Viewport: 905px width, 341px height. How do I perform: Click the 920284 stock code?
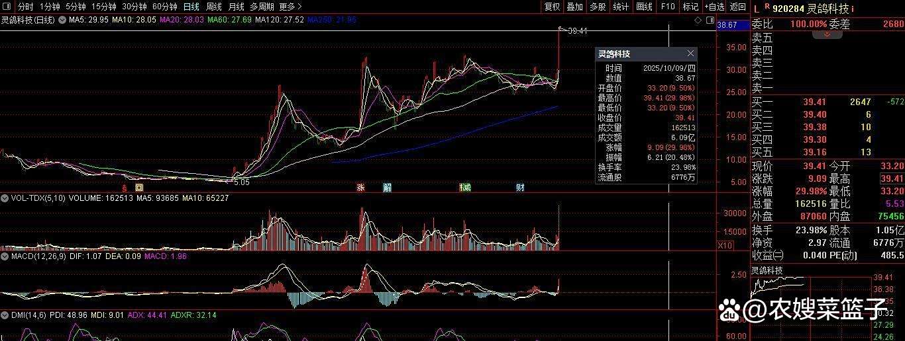pyautogui.click(x=788, y=9)
